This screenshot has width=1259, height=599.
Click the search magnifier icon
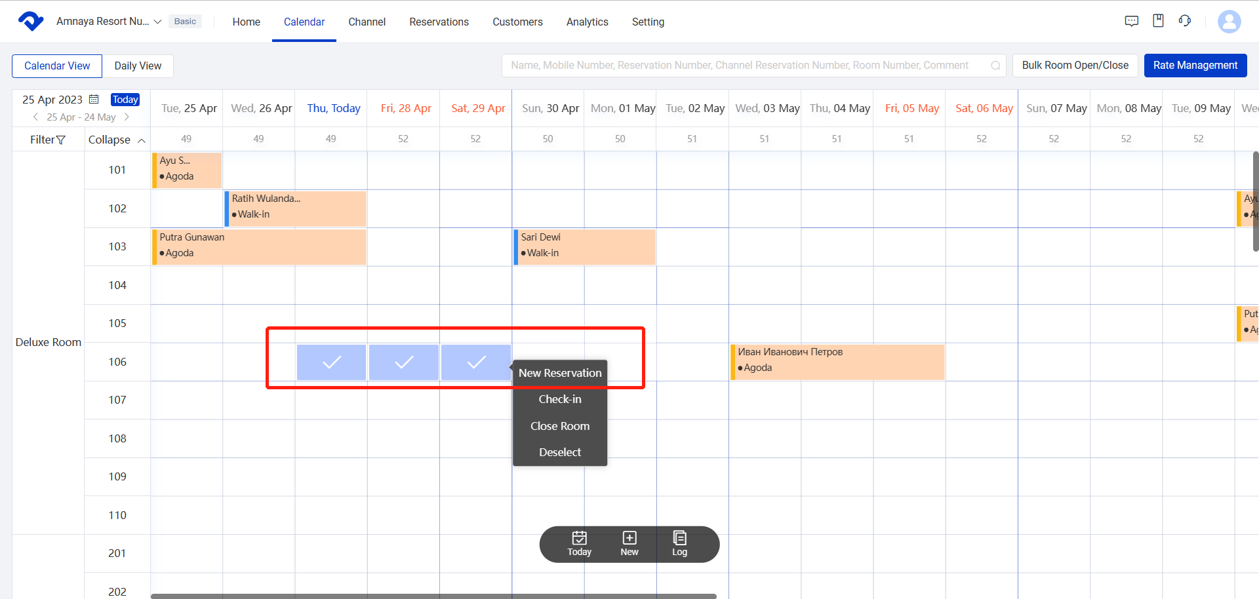(x=995, y=66)
